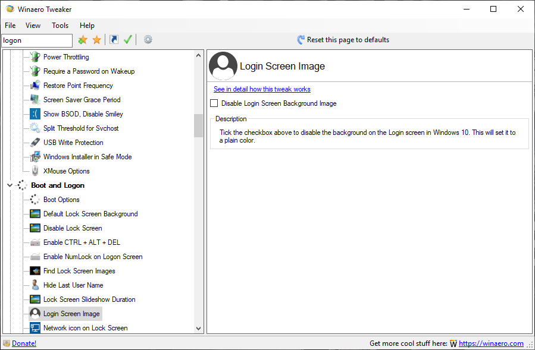Screen dimensions: 535x350
Task: Visit the winaero.com link in status bar
Action: [491, 343]
